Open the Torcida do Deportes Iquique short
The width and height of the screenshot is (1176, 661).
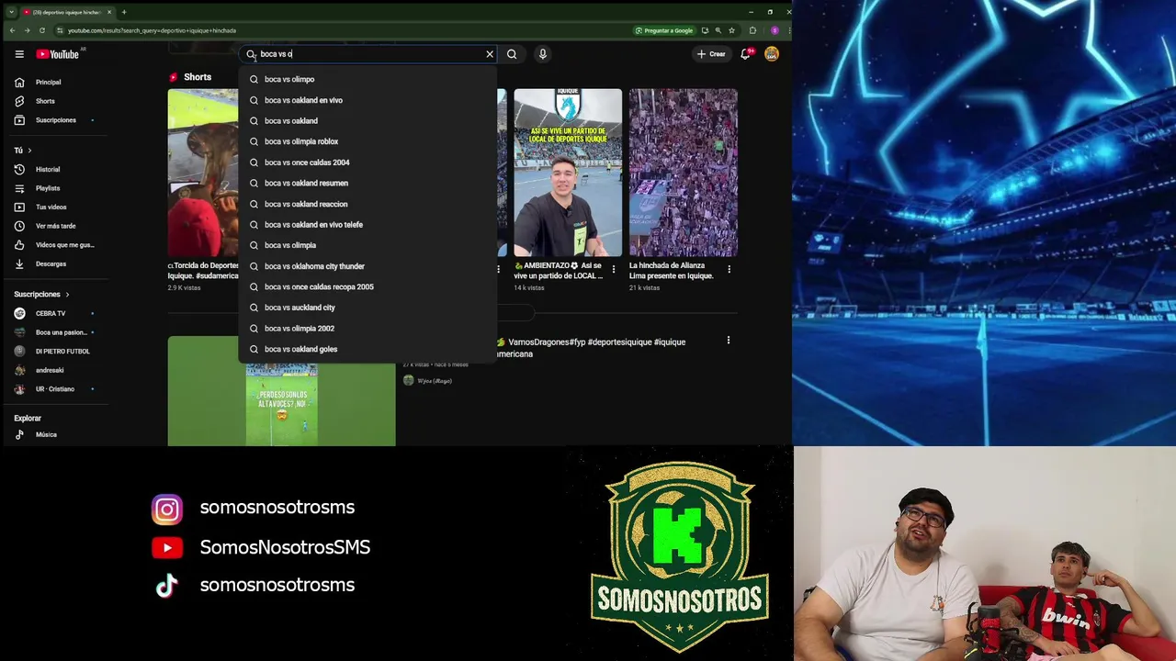pos(203,173)
